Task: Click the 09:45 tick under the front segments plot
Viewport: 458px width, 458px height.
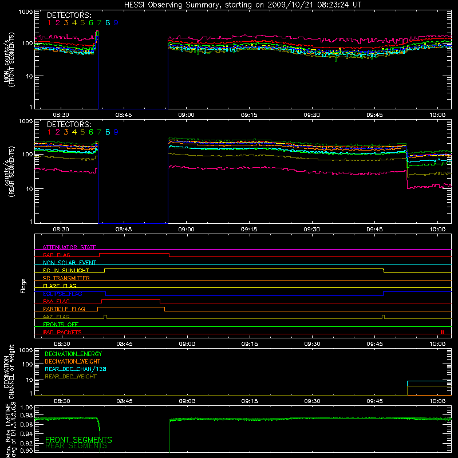Action: [x=374, y=115]
